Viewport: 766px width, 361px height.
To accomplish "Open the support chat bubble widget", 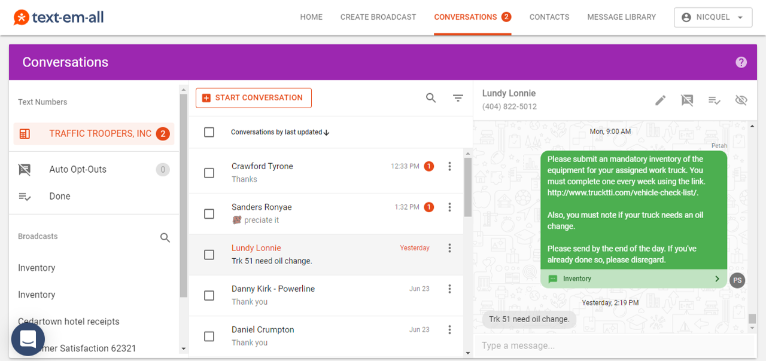I will click(x=28, y=339).
